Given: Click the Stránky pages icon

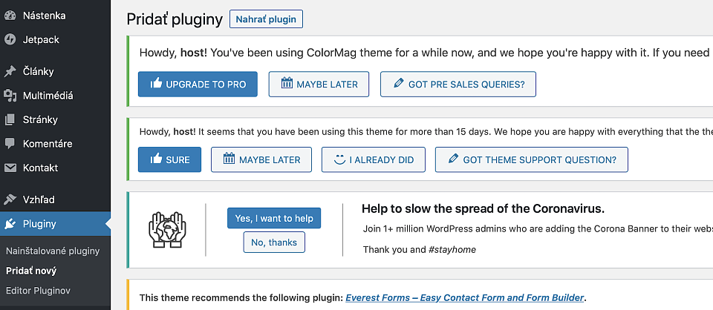Looking at the screenshot, I should pyautogui.click(x=10, y=120).
